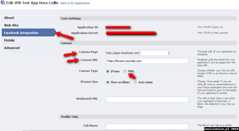Click the redacted Application Secret value
Image resolution: width=239 pixels, height=131 pixels.
coord(131,33)
